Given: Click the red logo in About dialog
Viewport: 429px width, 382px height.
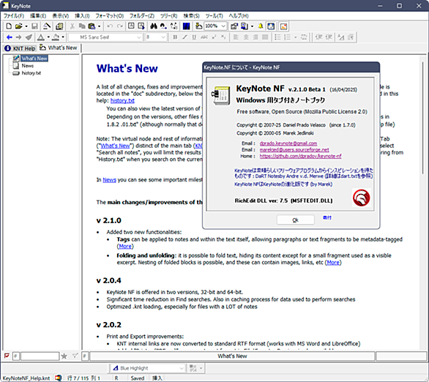Looking at the screenshot, I should click(x=361, y=198).
